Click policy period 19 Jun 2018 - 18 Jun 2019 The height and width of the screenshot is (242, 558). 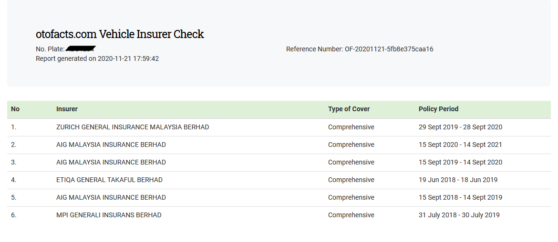pos(458,180)
